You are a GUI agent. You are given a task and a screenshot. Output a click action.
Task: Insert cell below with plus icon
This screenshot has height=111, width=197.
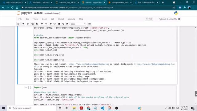pyautogui.click(x=23, y=24)
